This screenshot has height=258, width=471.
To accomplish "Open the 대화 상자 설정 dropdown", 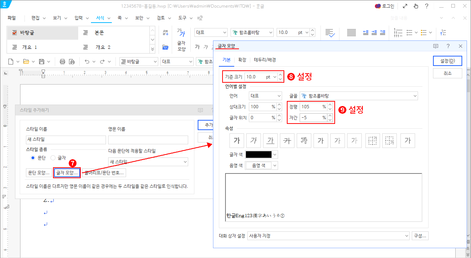I will click(328, 235).
